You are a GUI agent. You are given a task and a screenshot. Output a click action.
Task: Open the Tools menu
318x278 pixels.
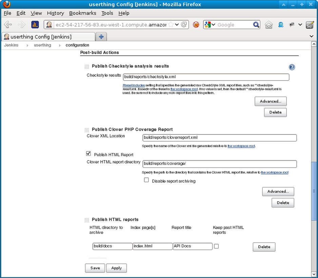(107, 13)
